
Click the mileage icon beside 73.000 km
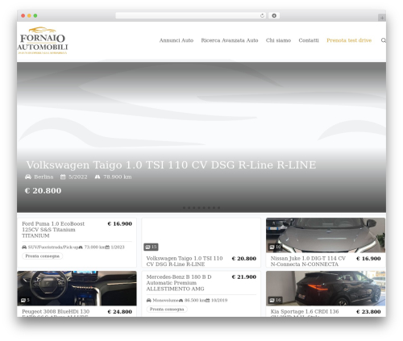pyautogui.click(x=81, y=247)
